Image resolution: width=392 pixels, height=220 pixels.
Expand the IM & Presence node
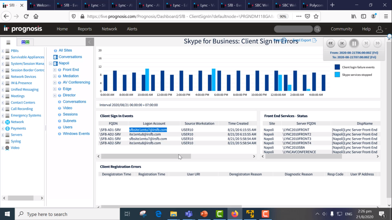(x=3, y=83)
